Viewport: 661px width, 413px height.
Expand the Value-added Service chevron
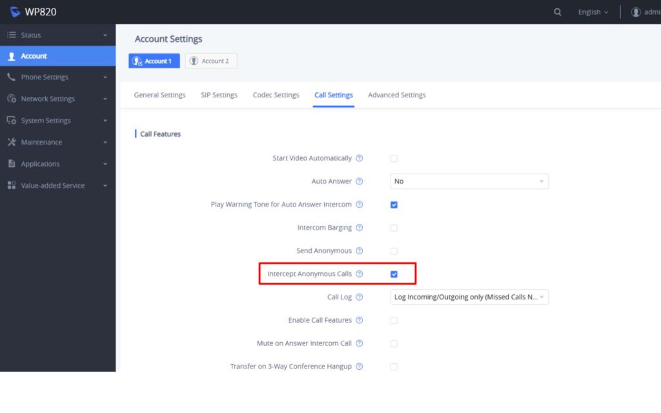click(105, 185)
